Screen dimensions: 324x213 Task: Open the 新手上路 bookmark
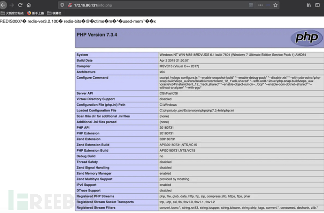coord(36,13)
